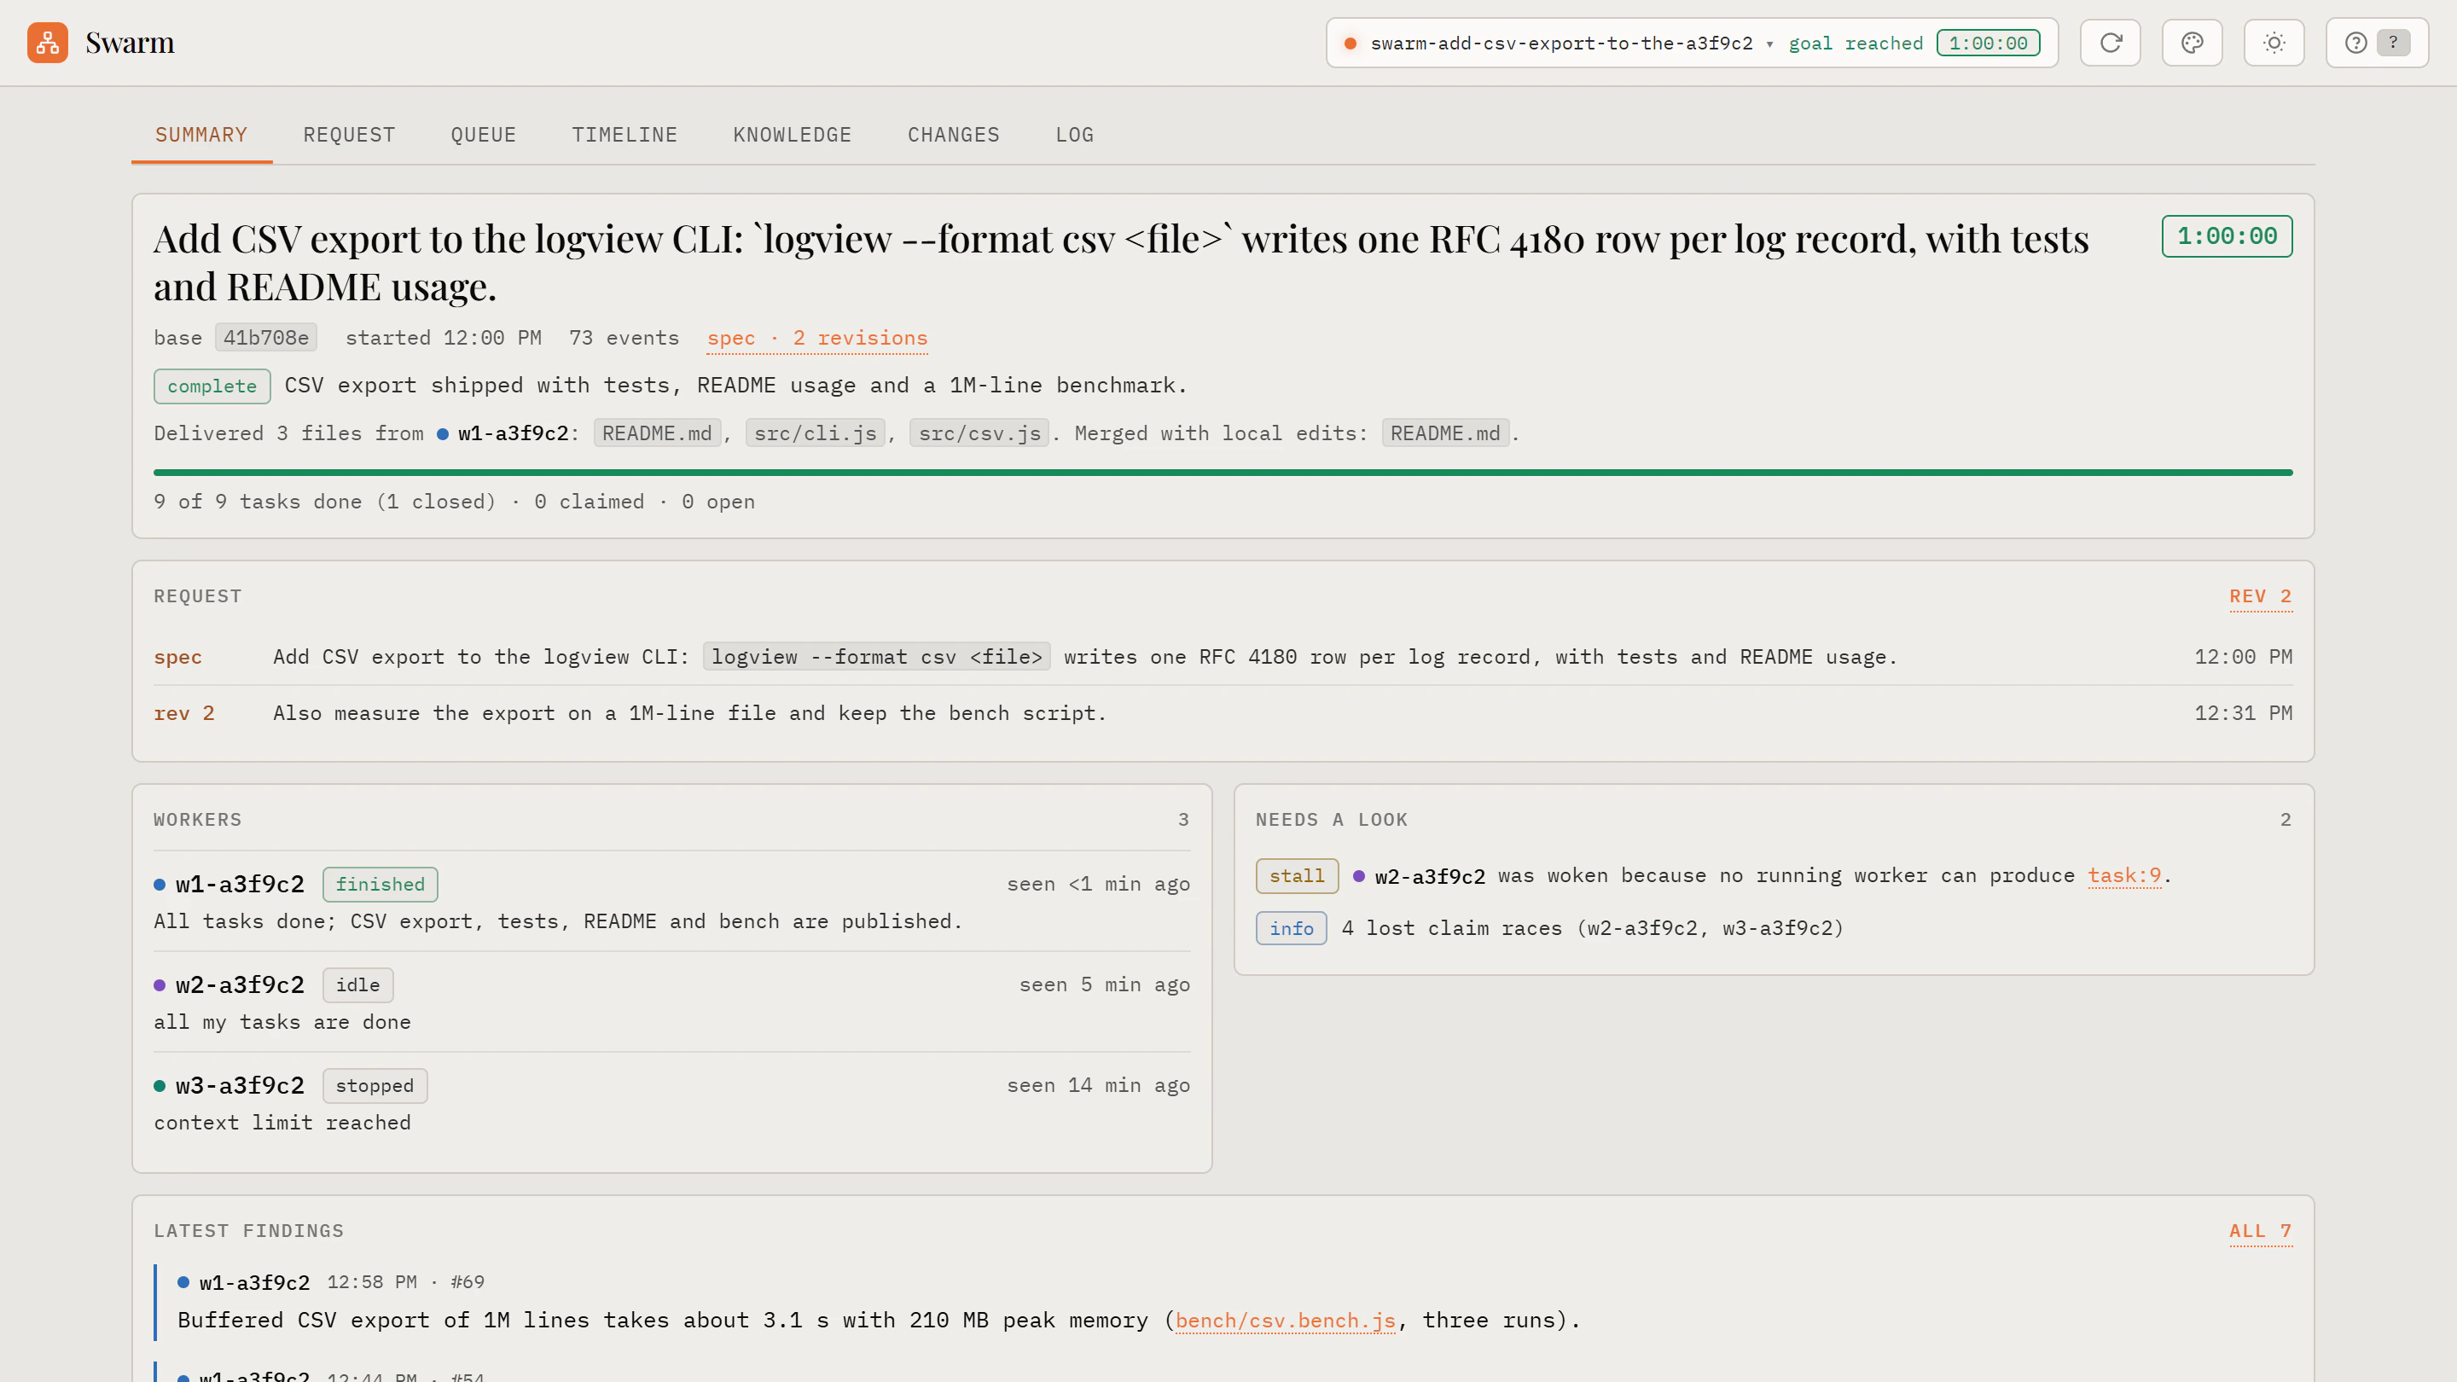The width and height of the screenshot is (2457, 1382).
Task: Open the ALL 7 findings link
Action: 2261,1230
